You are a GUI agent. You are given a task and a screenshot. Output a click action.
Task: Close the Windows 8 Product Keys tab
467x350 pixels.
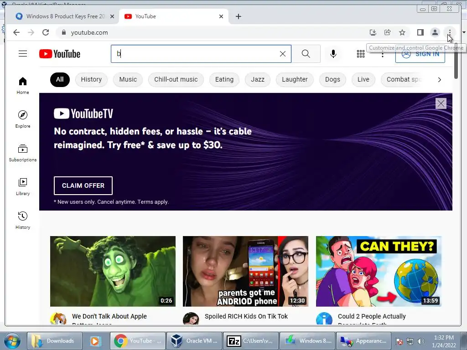coord(112,16)
